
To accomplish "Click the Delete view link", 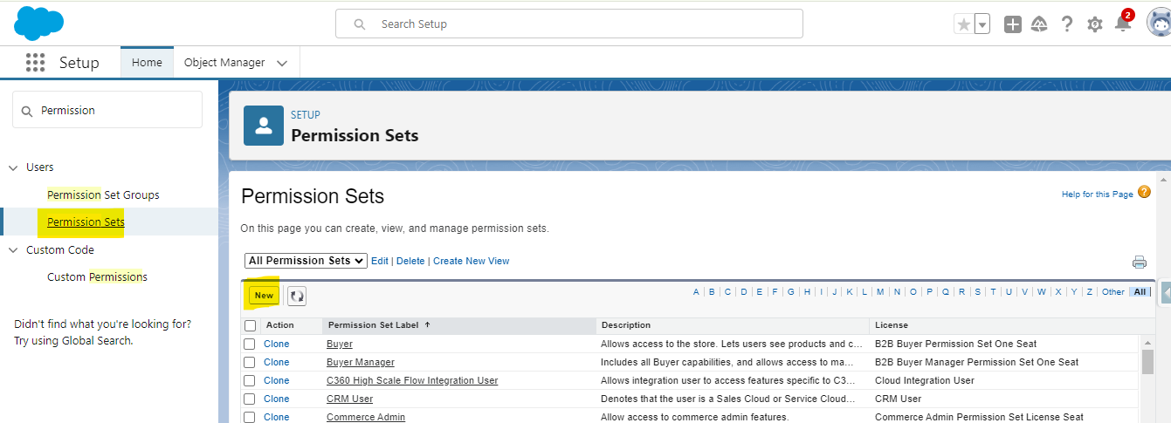I will (x=410, y=261).
